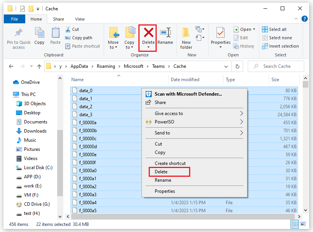Select Downloads in the navigation pane
The height and width of the screenshot is (232, 313).
click(31, 131)
